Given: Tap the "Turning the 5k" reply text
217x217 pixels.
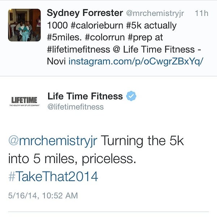Looking at the screenshot, I should coord(142,141).
